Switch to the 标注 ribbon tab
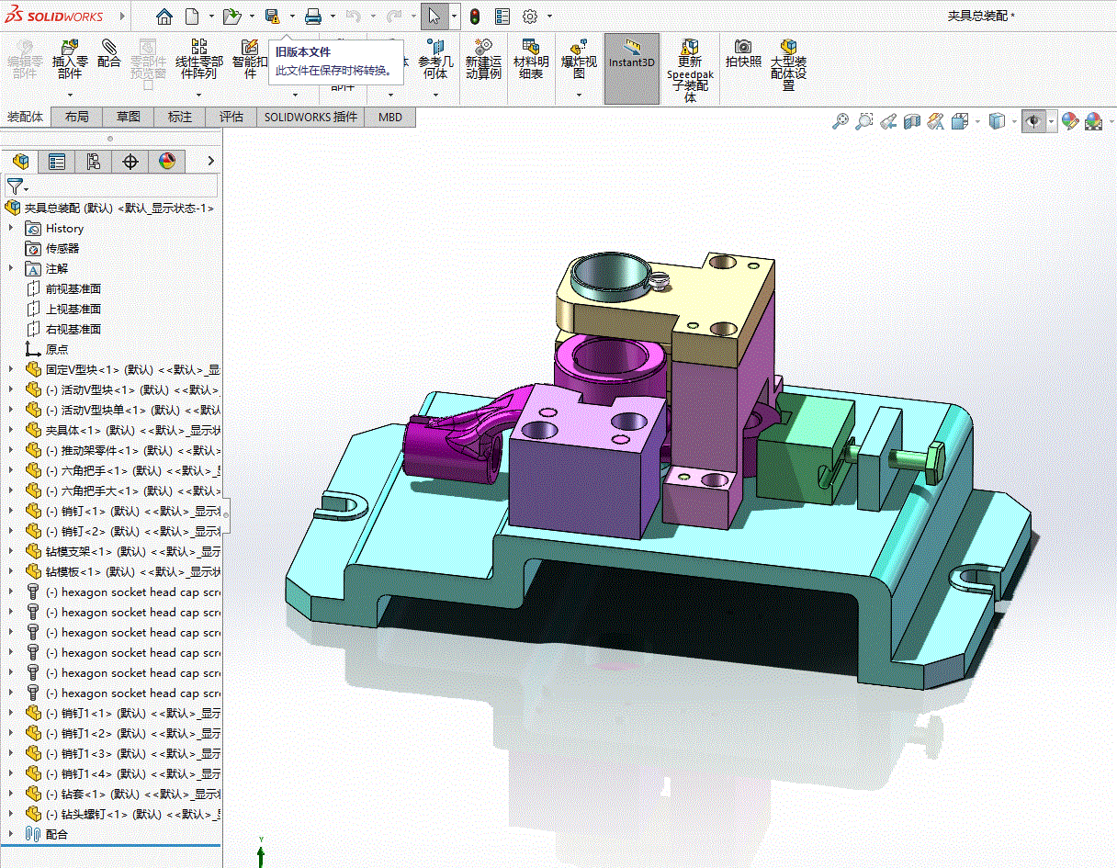Screen dimensions: 1117x868 tap(180, 117)
